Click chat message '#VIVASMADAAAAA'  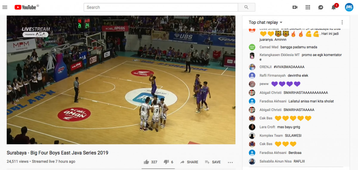pos(289,67)
